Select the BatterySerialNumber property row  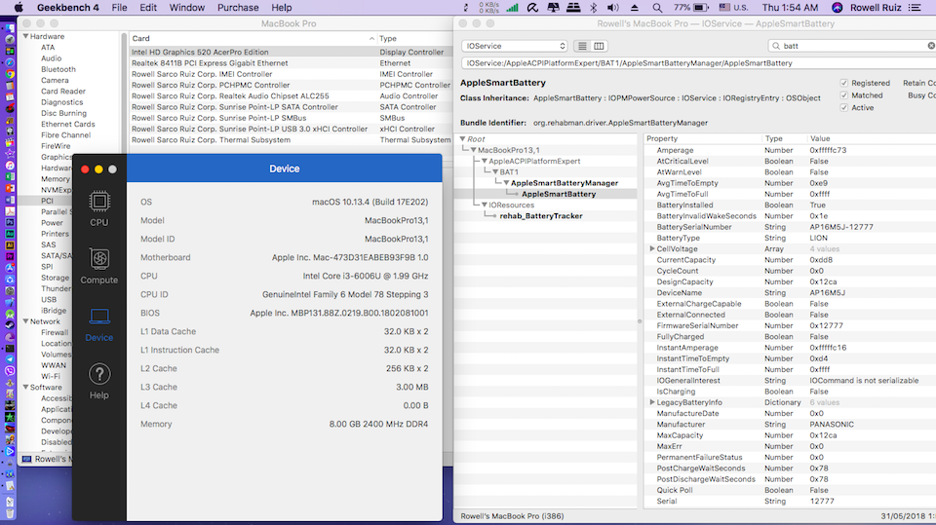pyautogui.click(x=790, y=227)
